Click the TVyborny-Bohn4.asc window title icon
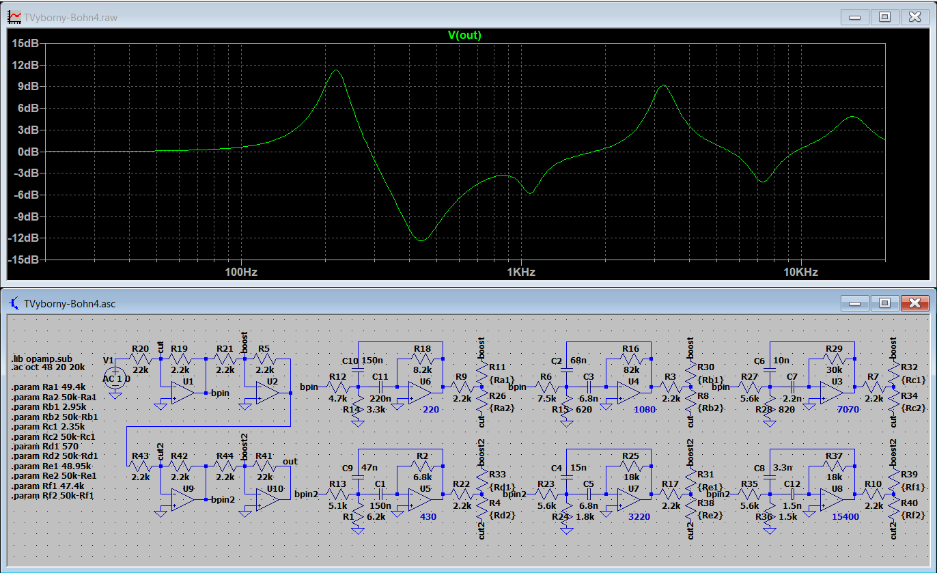Viewport: 937px width, 573px height. click(x=13, y=303)
